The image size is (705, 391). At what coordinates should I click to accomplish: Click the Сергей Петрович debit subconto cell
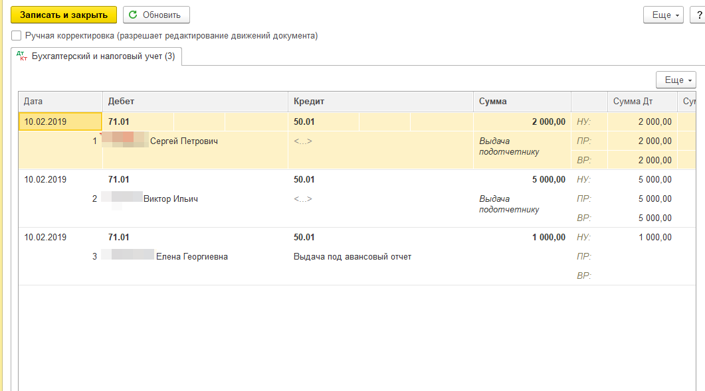(x=183, y=141)
